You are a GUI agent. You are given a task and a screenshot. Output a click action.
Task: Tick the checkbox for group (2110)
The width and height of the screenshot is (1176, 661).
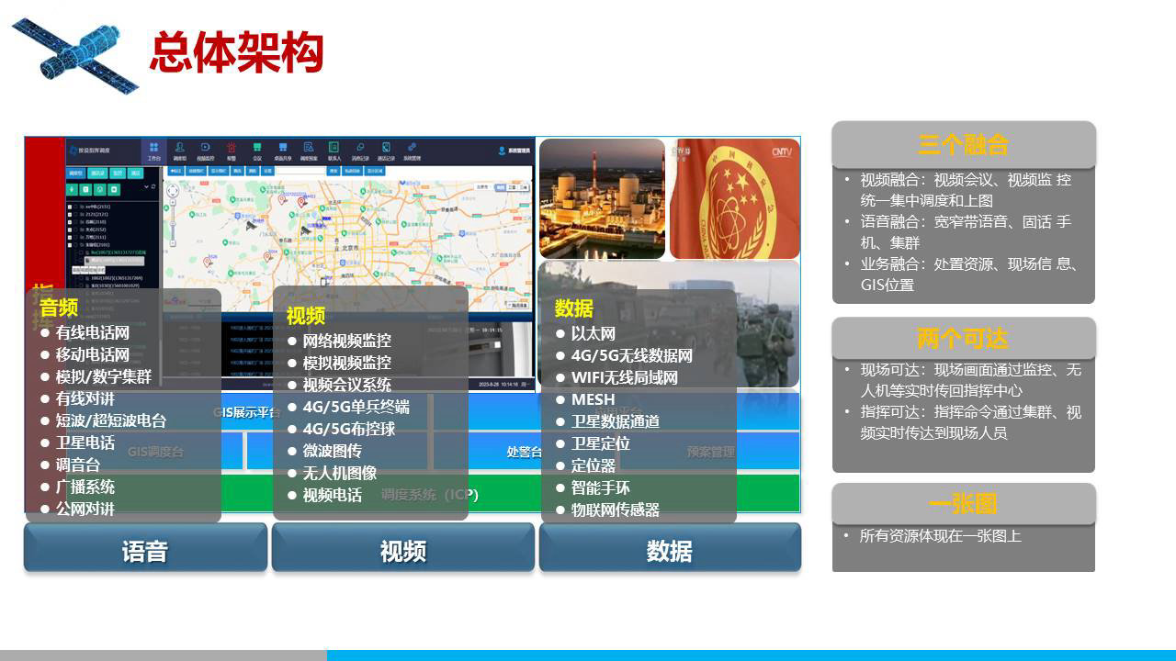(75, 222)
